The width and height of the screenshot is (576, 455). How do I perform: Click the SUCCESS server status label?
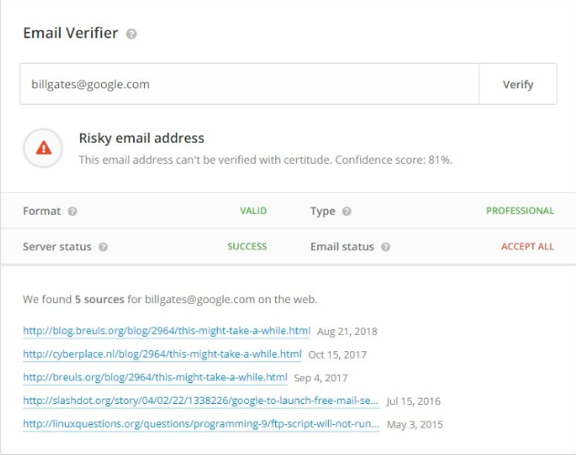(247, 247)
